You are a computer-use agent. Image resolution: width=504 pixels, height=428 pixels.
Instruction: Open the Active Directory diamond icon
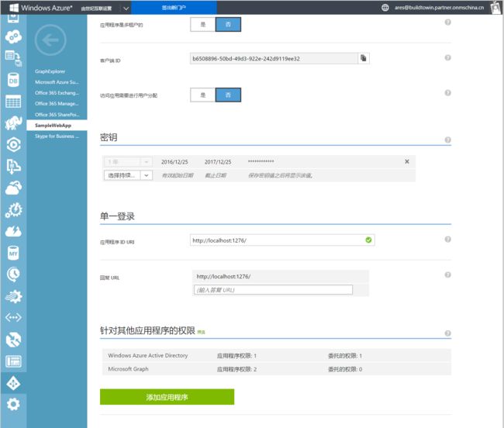tap(13, 383)
